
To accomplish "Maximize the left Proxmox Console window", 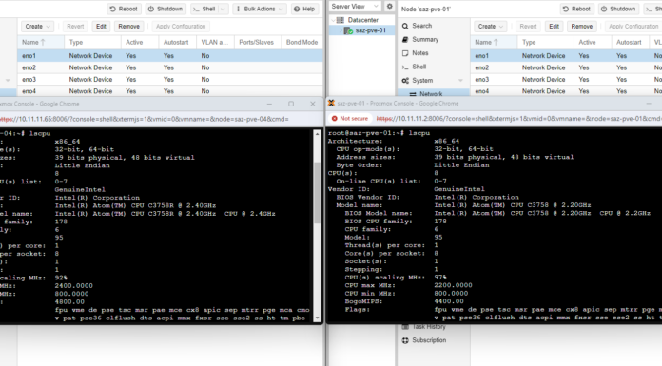I will [x=291, y=104].
